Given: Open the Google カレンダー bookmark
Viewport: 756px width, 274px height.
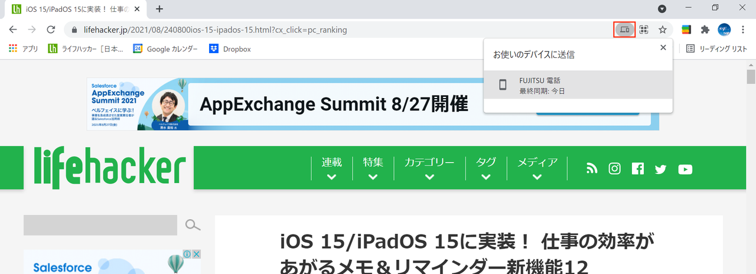Looking at the screenshot, I should tap(165, 49).
